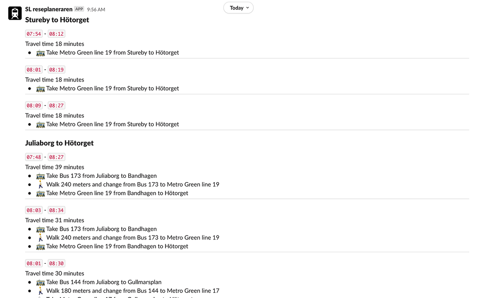
Task: Click the tram emoji in first Stureby trip
Action: [41, 53]
